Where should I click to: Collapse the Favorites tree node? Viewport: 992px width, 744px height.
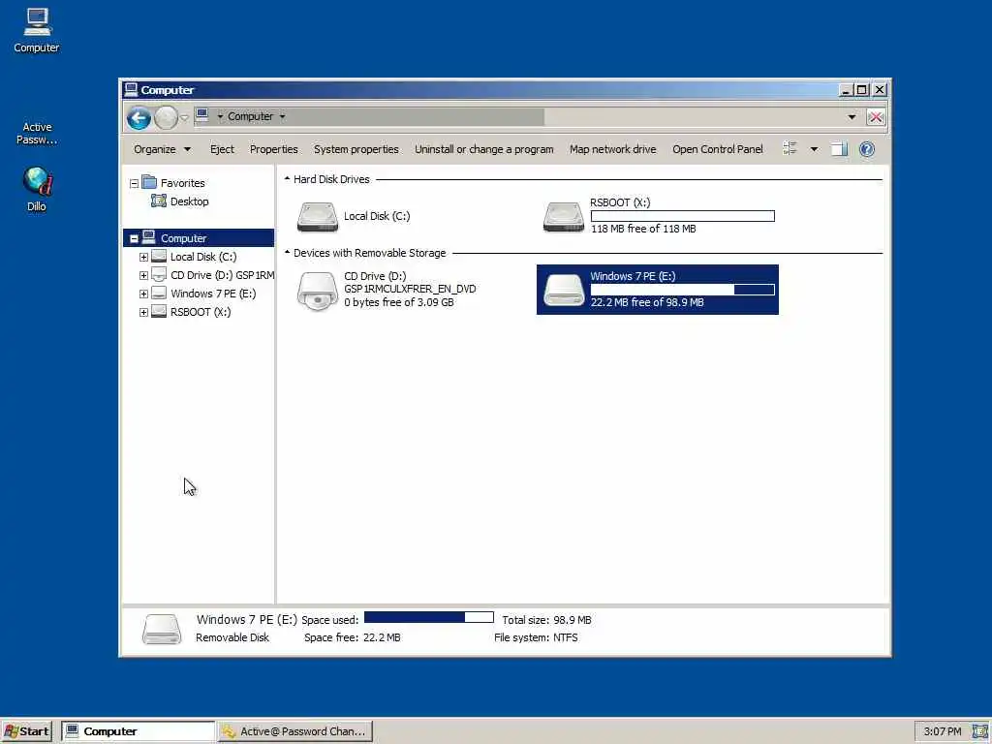click(x=134, y=183)
